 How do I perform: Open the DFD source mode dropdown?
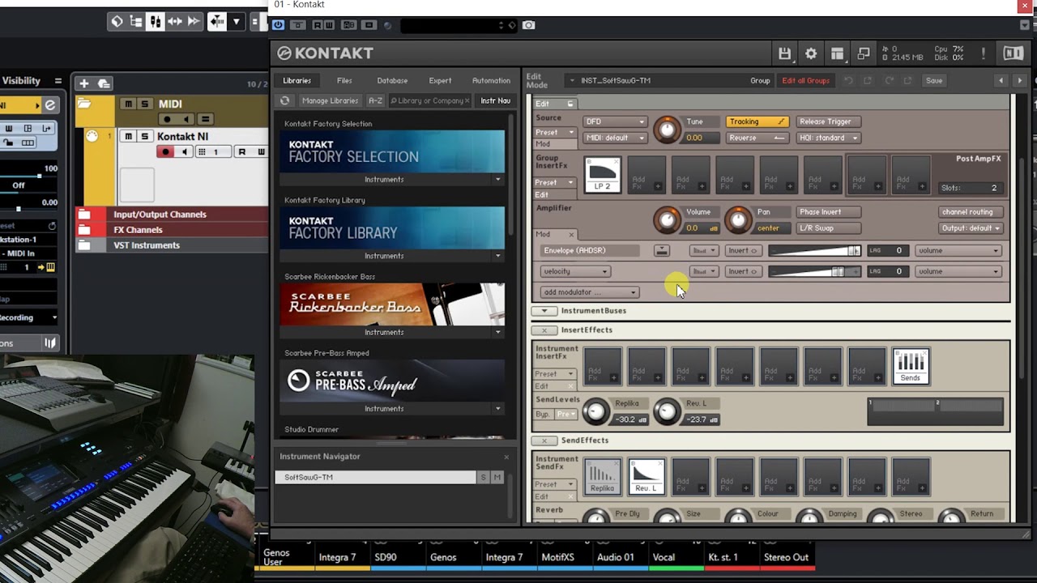[614, 121]
